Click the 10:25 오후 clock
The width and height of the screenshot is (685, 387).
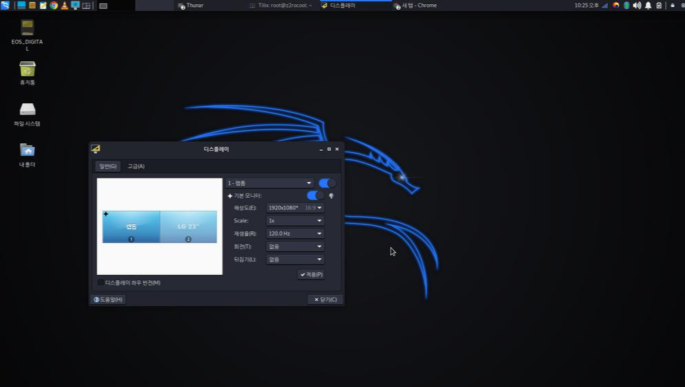586,6
